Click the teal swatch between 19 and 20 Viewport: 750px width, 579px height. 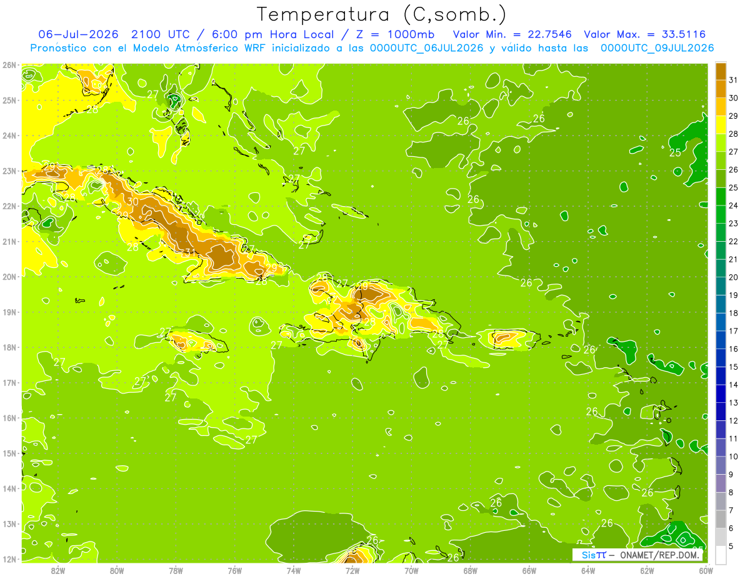(x=721, y=286)
